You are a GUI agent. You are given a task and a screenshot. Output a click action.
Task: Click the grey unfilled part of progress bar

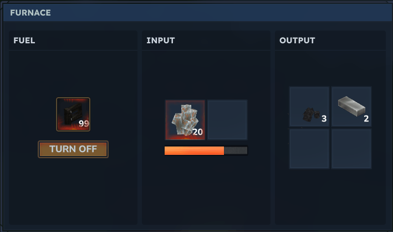(x=236, y=150)
